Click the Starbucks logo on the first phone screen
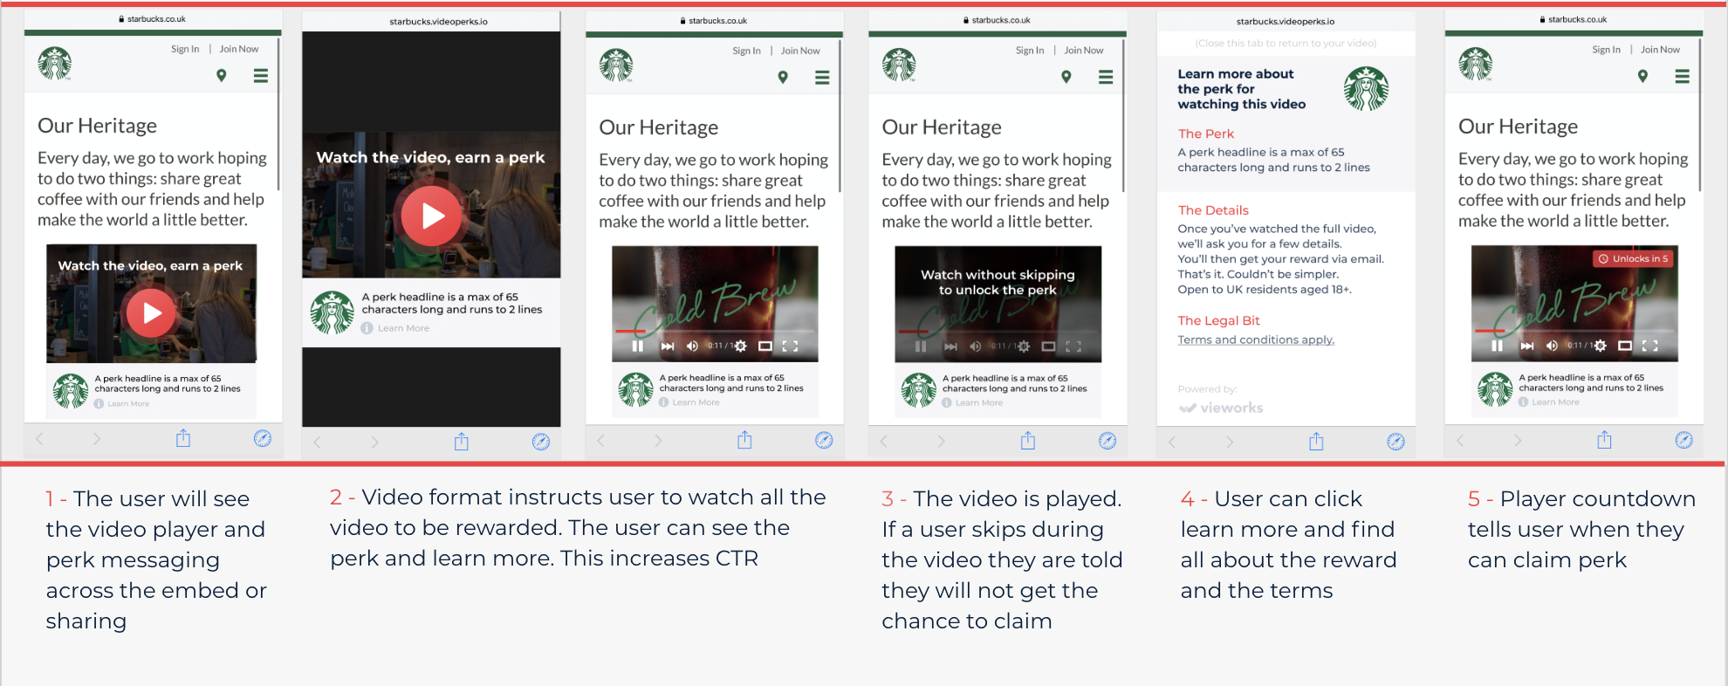 pos(54,64)
